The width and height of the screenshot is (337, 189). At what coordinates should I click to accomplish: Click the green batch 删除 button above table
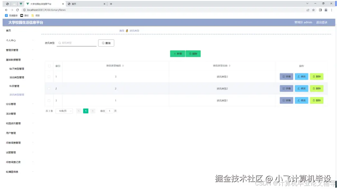193,54
